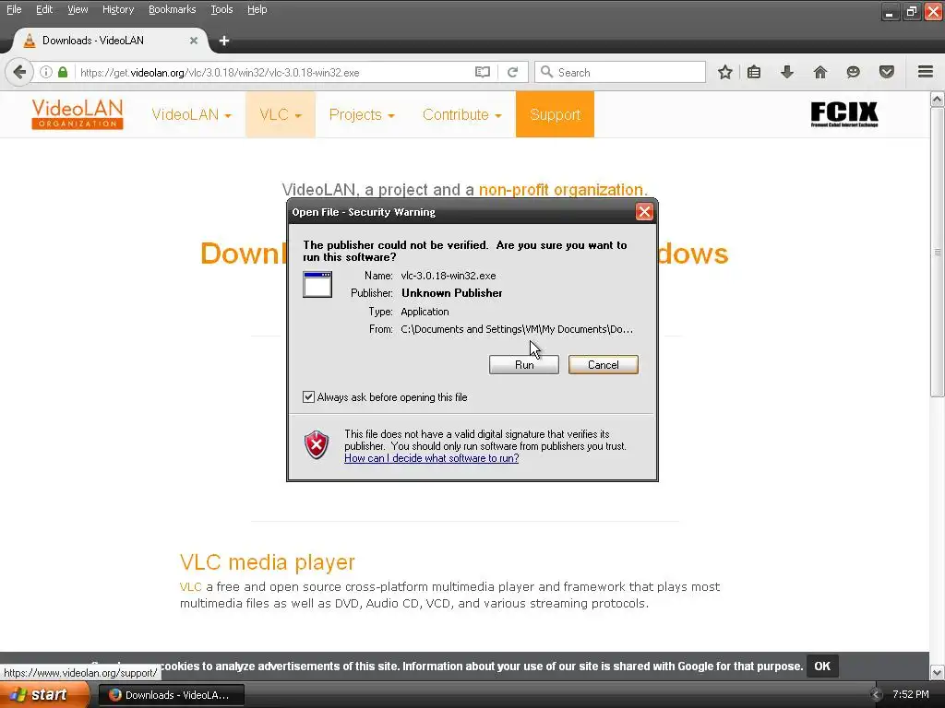Bookmark this page with the star icon

click(x=725, y=72)
